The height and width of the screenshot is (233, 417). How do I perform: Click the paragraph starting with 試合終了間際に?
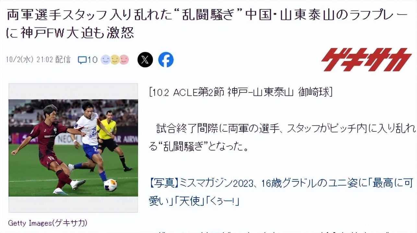(x=282, y=138)
